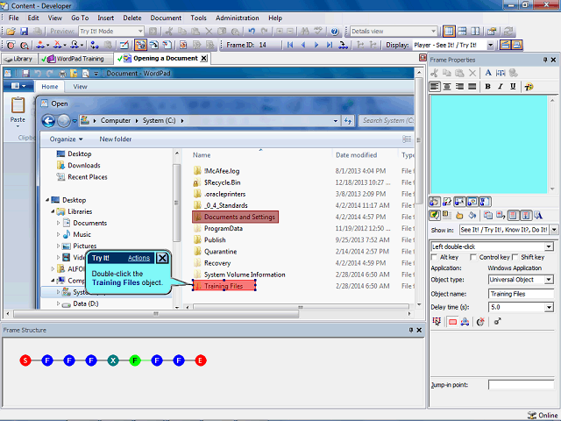Toggle the first highlighted view layout button

pyautogui.click(x=449, y=32)
